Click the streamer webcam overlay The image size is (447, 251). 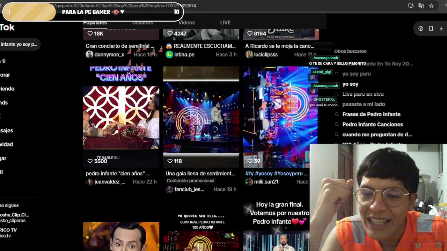coord(378,197)
